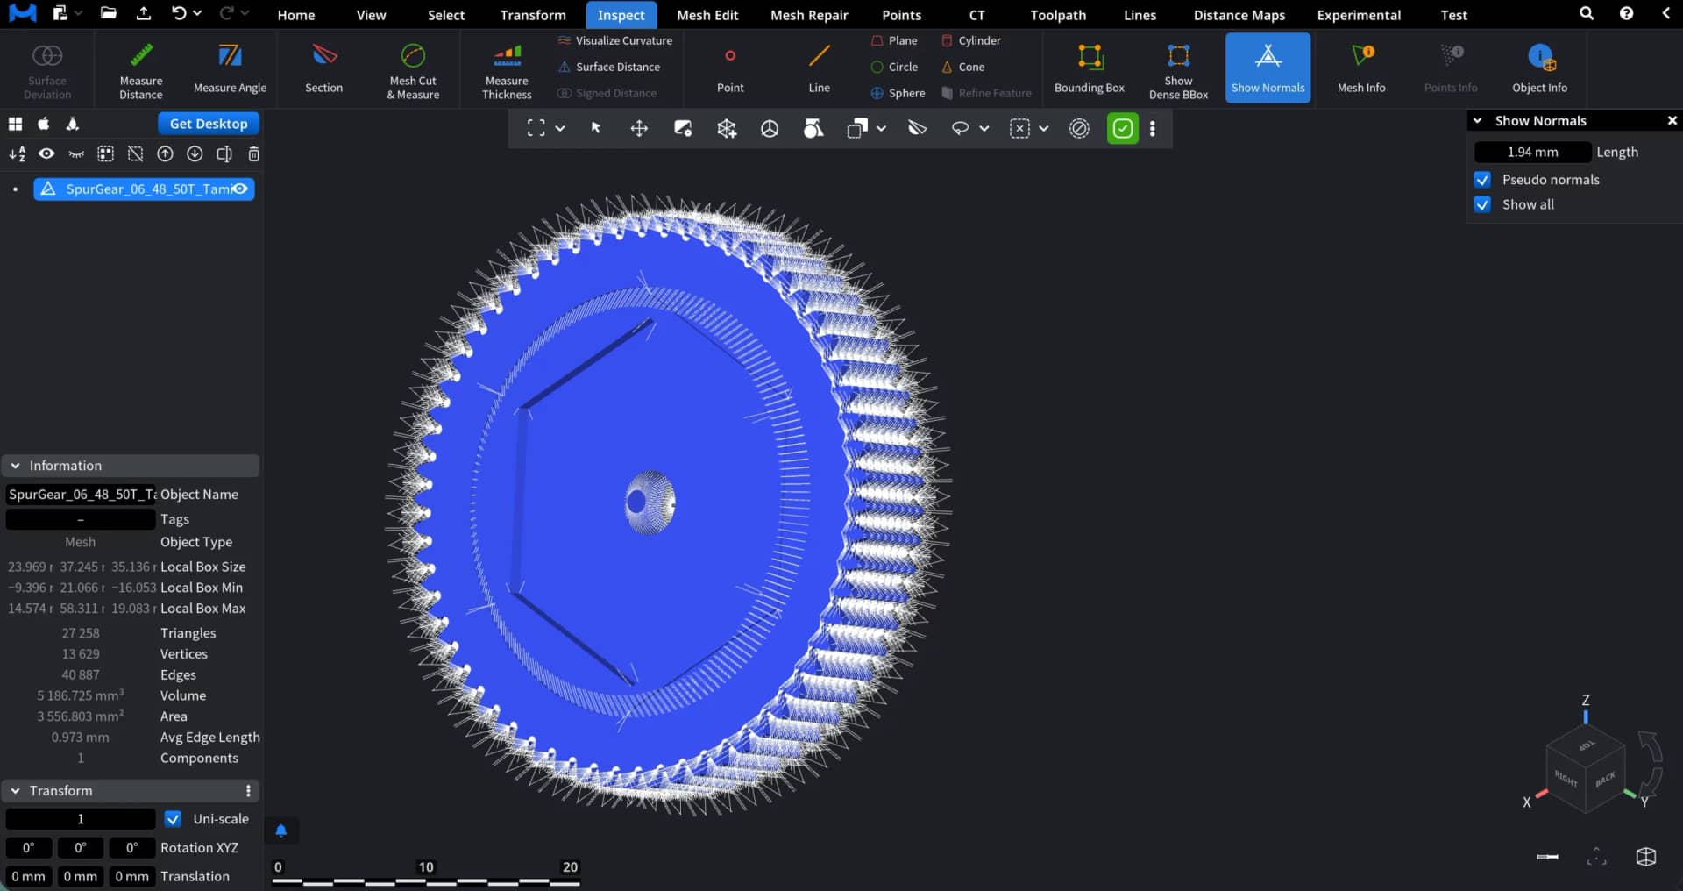
Task: Click the Linux download icon
Action: tap(73, 124)
